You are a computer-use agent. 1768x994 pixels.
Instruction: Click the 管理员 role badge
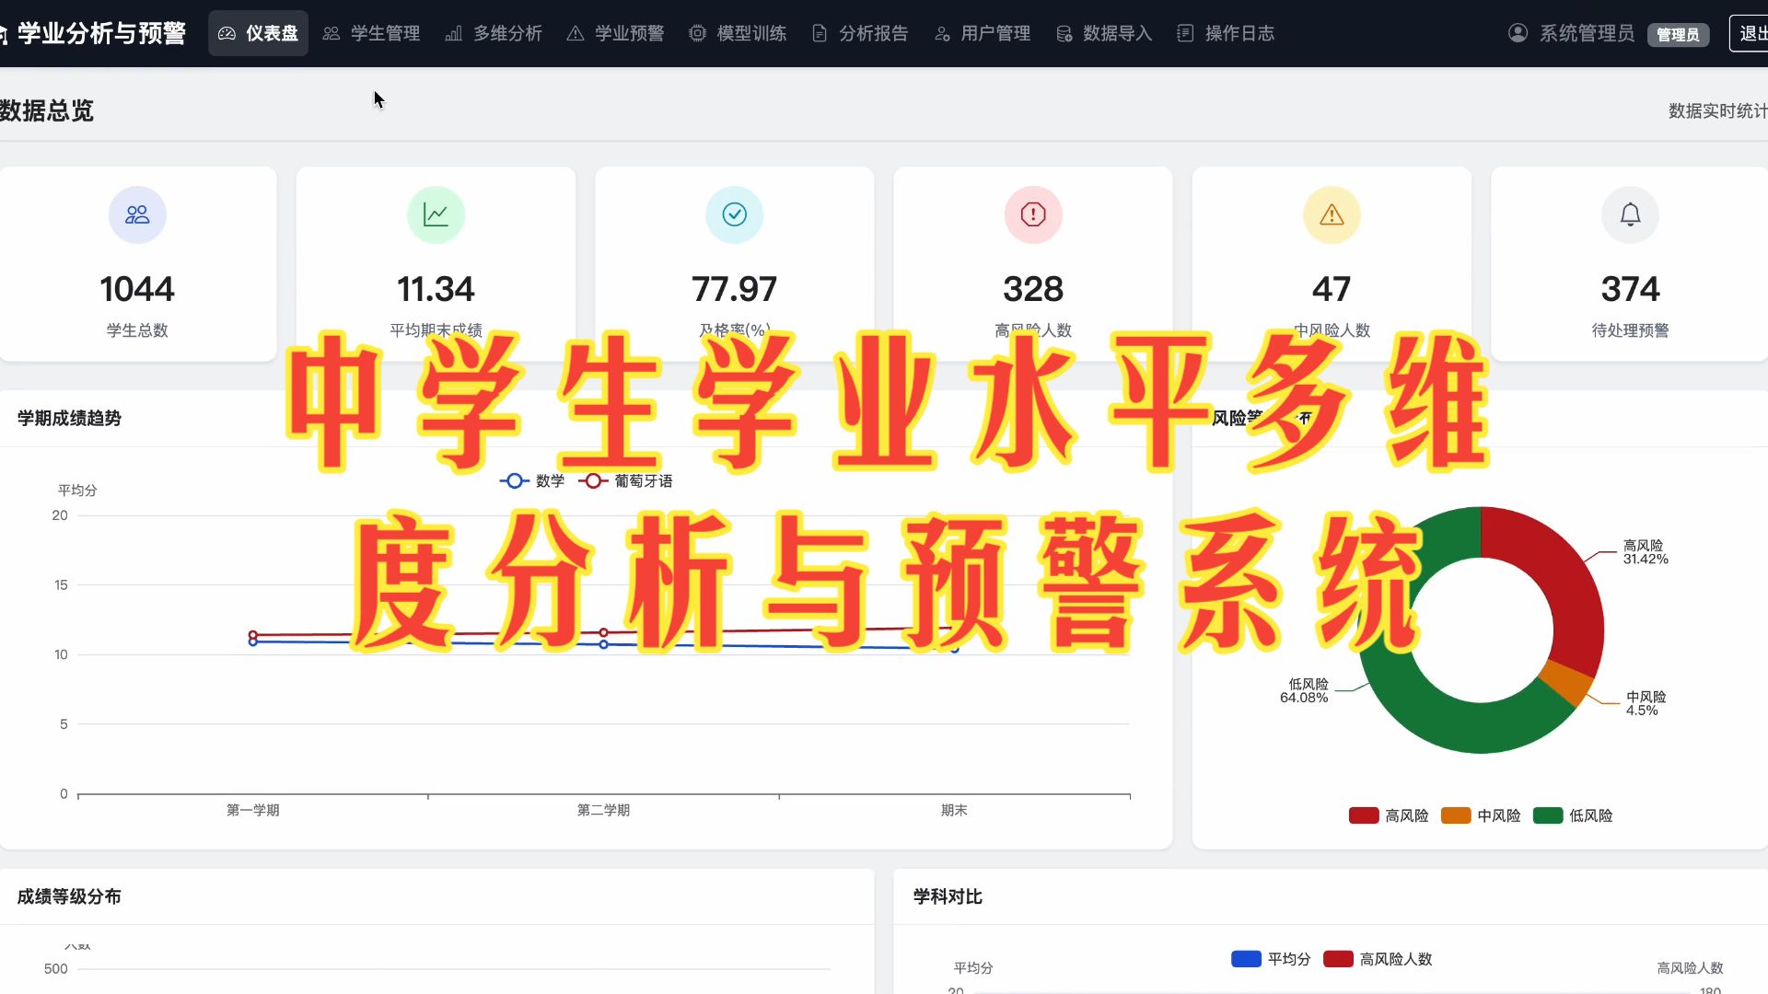coord(1678,34)
